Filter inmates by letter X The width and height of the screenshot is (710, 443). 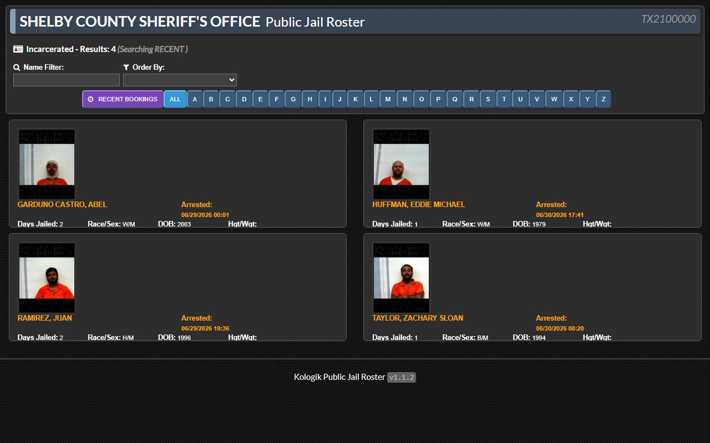[571, 99]
